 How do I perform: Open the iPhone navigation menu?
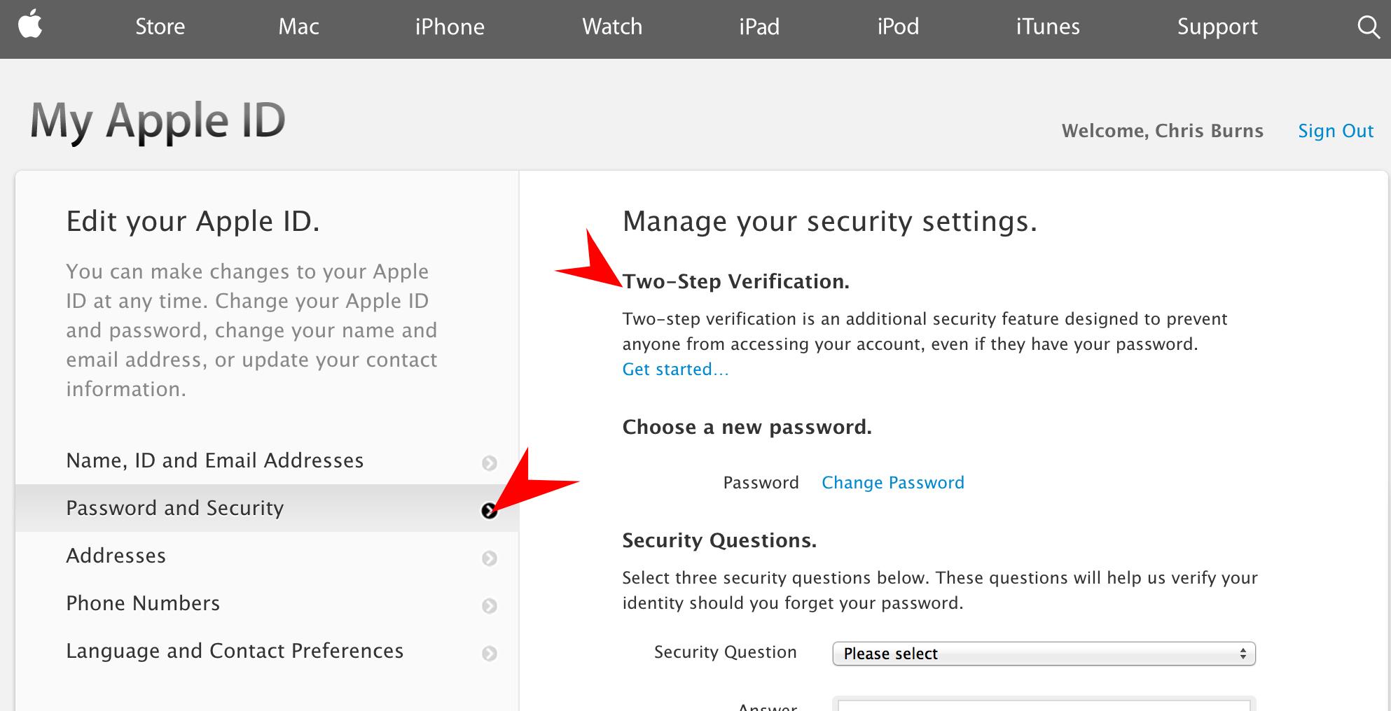click(450, 27)
